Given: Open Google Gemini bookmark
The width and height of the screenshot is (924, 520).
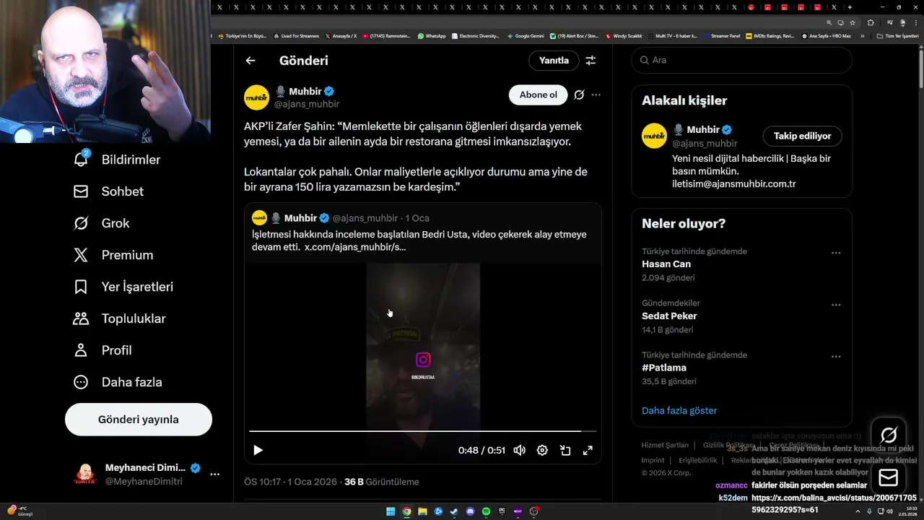Looking at the screenshot, I should 526,35.
